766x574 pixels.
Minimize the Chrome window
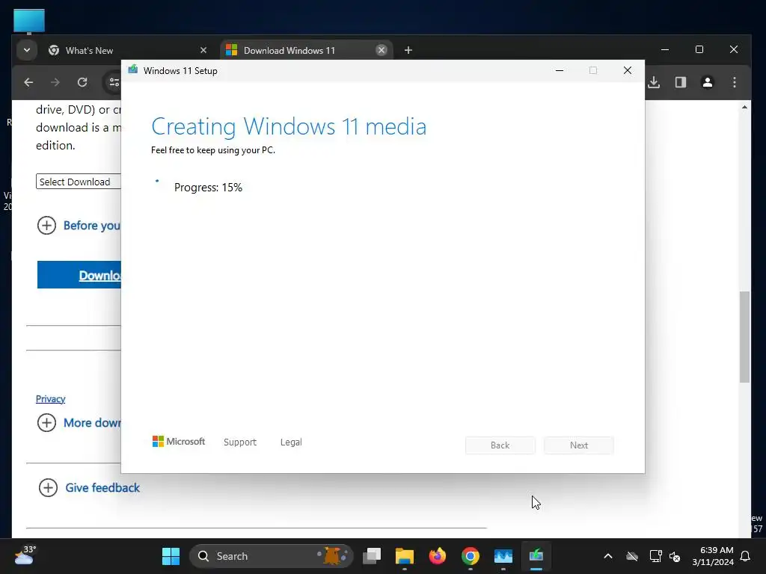click(x=665, y=50)
